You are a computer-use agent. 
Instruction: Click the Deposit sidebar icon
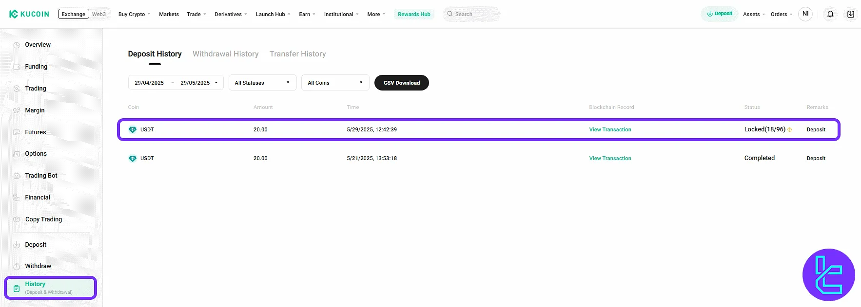pyautogui.click(x=17, y=245)
